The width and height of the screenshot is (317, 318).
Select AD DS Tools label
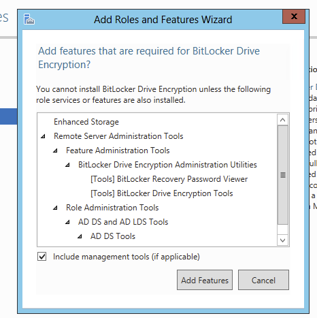click(113, 236)
